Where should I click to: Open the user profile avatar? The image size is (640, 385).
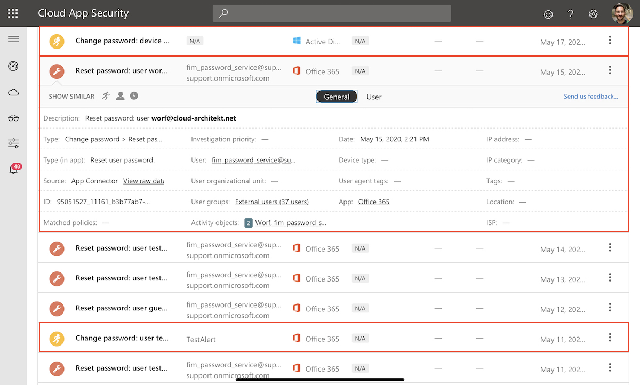(x=622, y=13)
